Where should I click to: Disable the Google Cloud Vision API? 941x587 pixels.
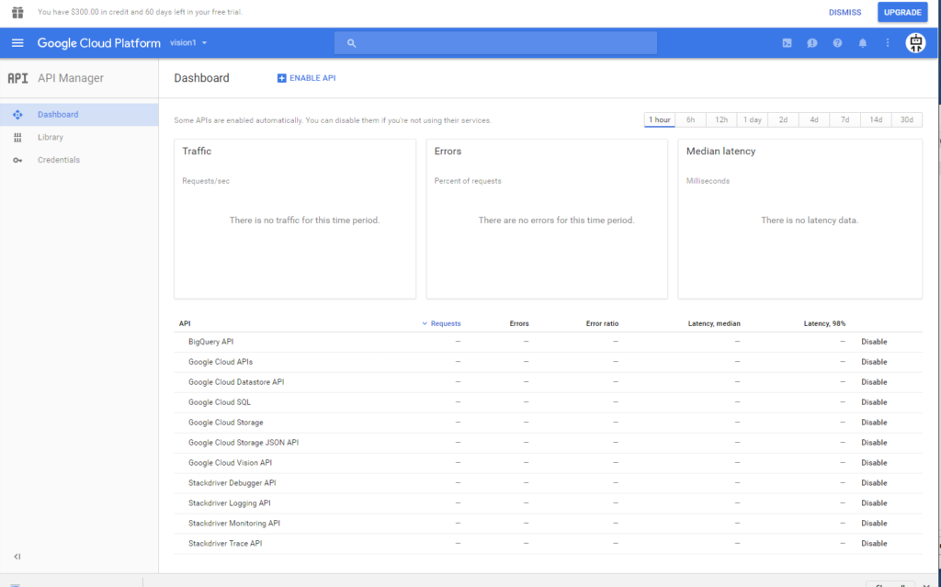(x=874, y=462)
